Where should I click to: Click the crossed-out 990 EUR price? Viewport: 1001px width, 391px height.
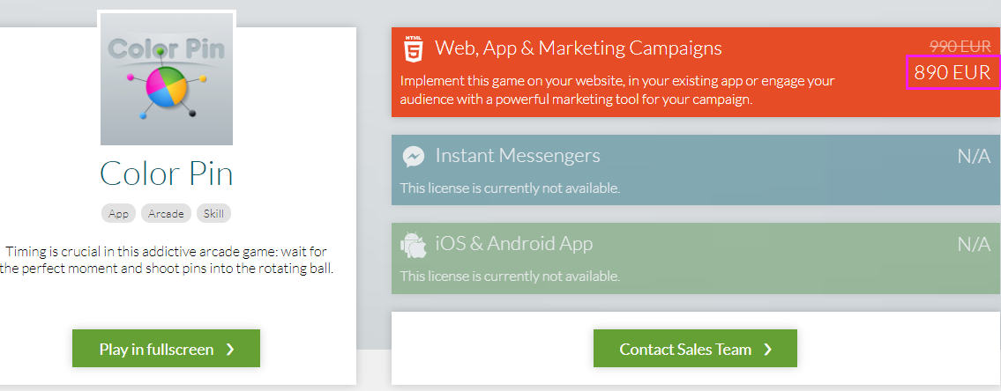(960, 47)
